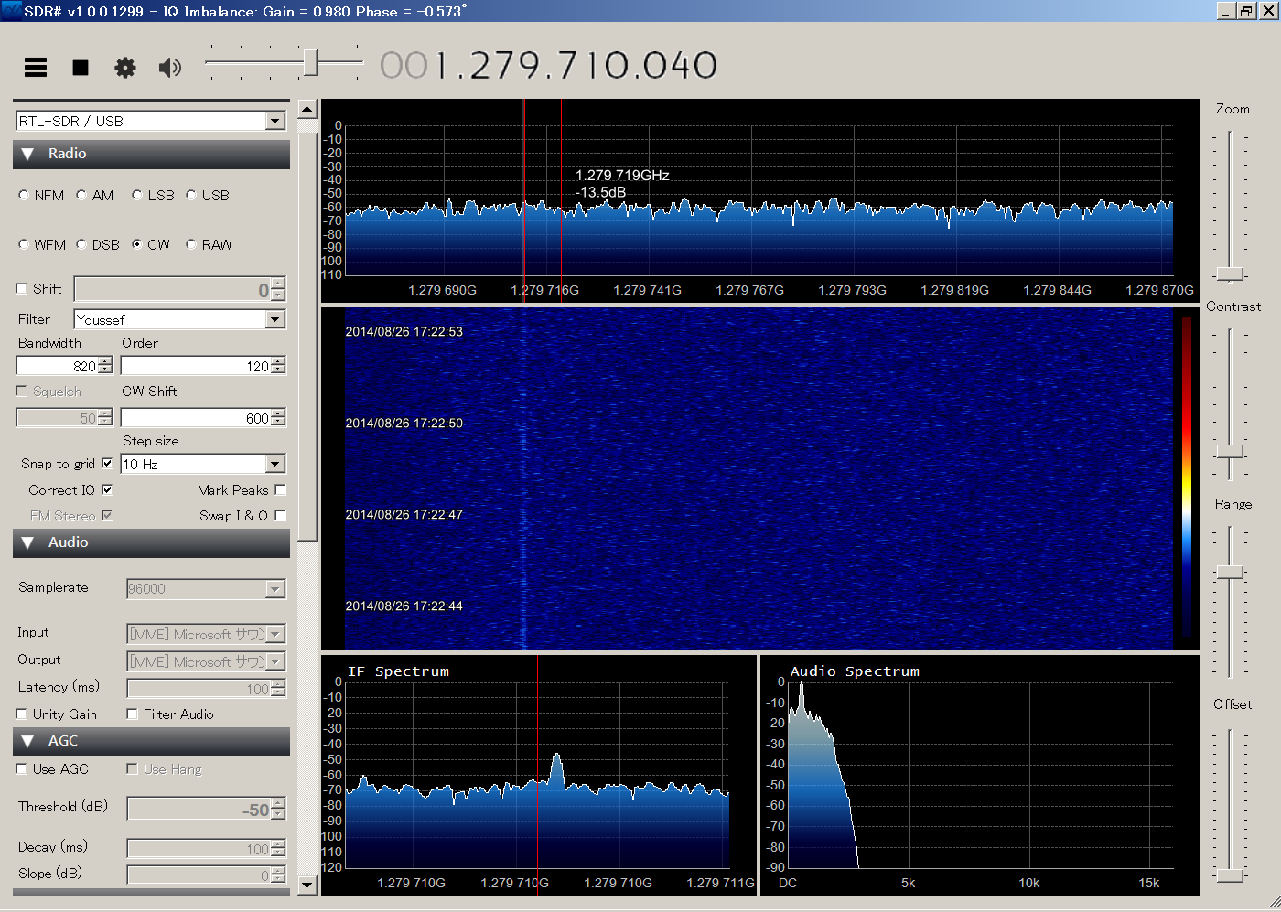Enable Mark Peaks checkbox
Image resolution: width=1281 pixels, height=912 pixels.
[x=280, y=489]
